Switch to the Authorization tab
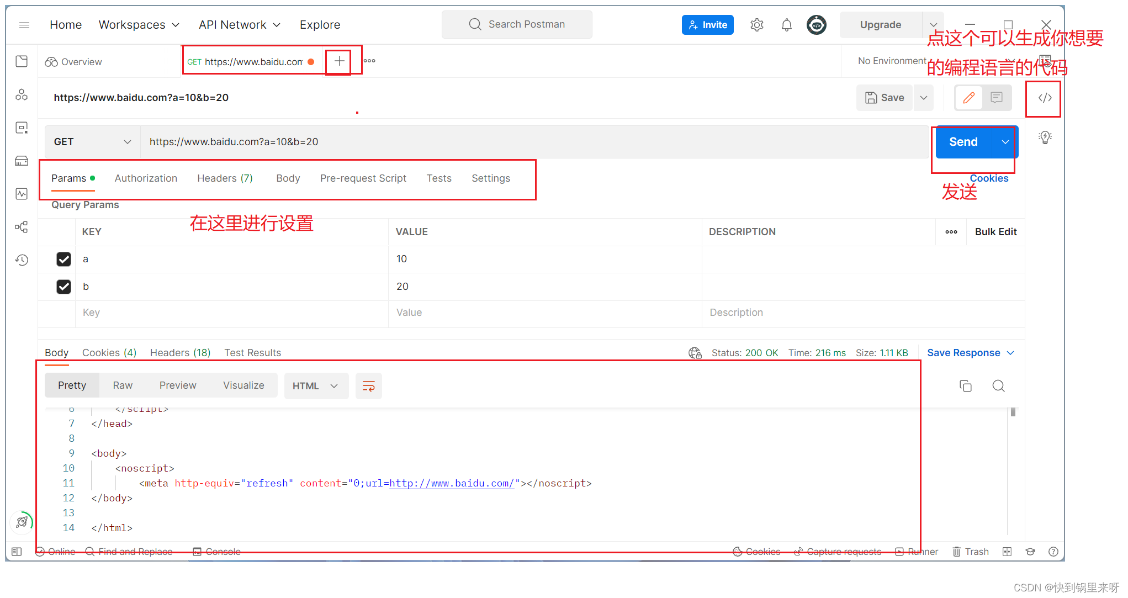 click(x=146, y=178)
